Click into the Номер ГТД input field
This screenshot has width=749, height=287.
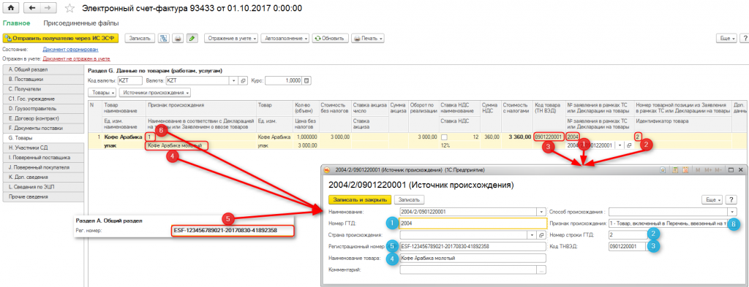(472, 223)
